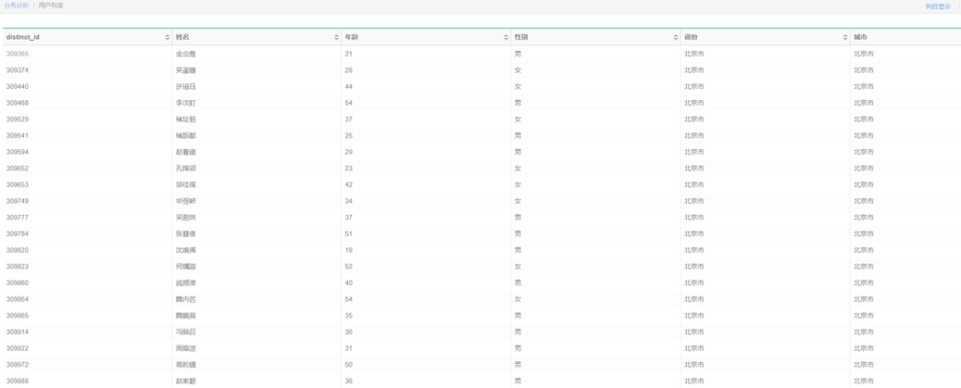Click age value 31 in row 309922
This screenshot has height=388, width=961.
tap(349, 349)
